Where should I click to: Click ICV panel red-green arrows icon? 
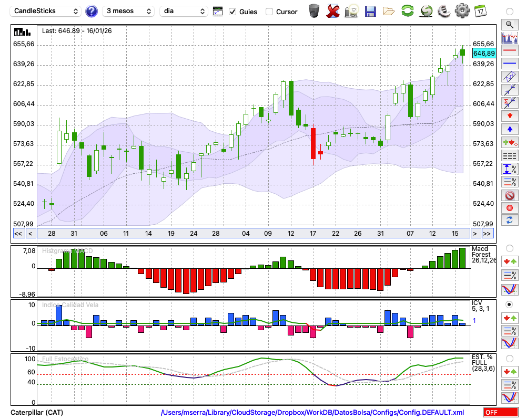510,318
